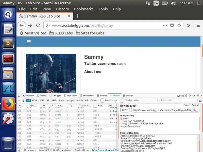Filter network requests by HTML
This screenshot has height=152, width=203.
click(x=35, y=101)
